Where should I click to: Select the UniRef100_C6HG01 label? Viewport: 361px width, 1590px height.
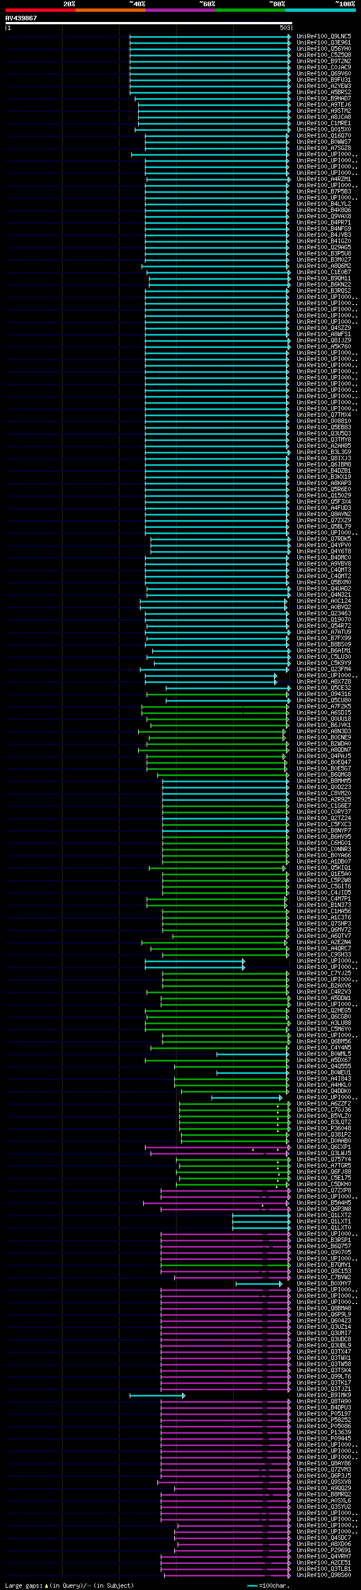[324, 843]
